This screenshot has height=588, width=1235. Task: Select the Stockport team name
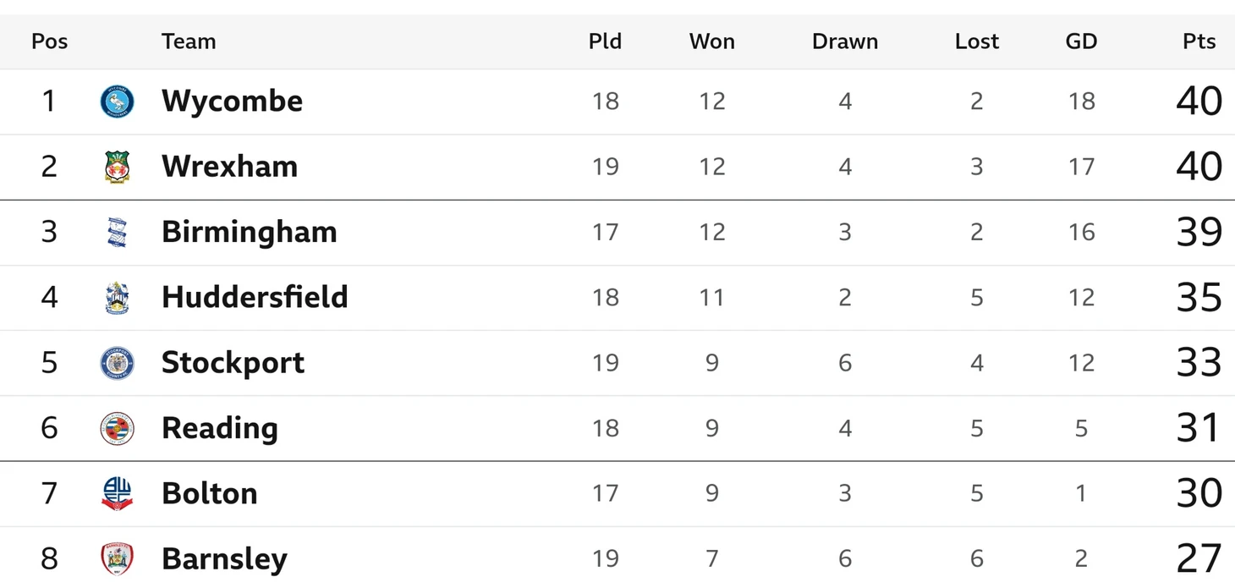click(233, 362)
